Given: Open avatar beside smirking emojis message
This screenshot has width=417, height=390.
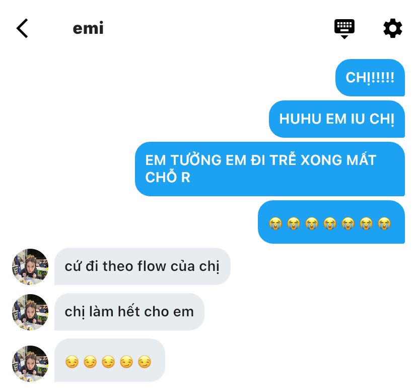Looking at the screenshot, I should (30, 364).
